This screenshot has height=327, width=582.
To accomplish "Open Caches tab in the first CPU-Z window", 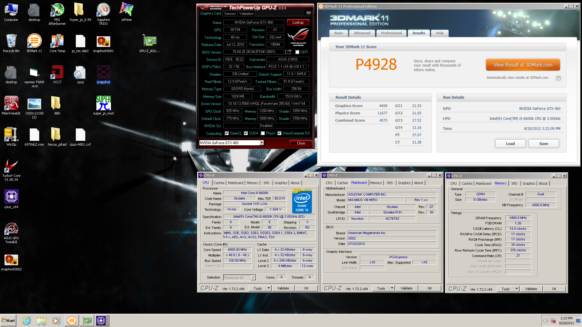I will coord(219,183).
